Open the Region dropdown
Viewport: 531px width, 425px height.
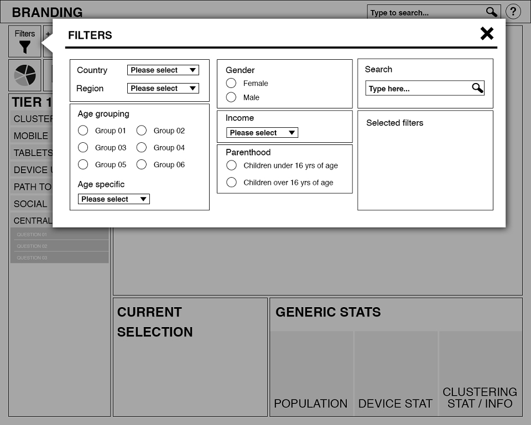(x=163, y=89)
